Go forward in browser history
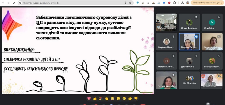Screen dimensions: 225x105 (x=8, y=3)
